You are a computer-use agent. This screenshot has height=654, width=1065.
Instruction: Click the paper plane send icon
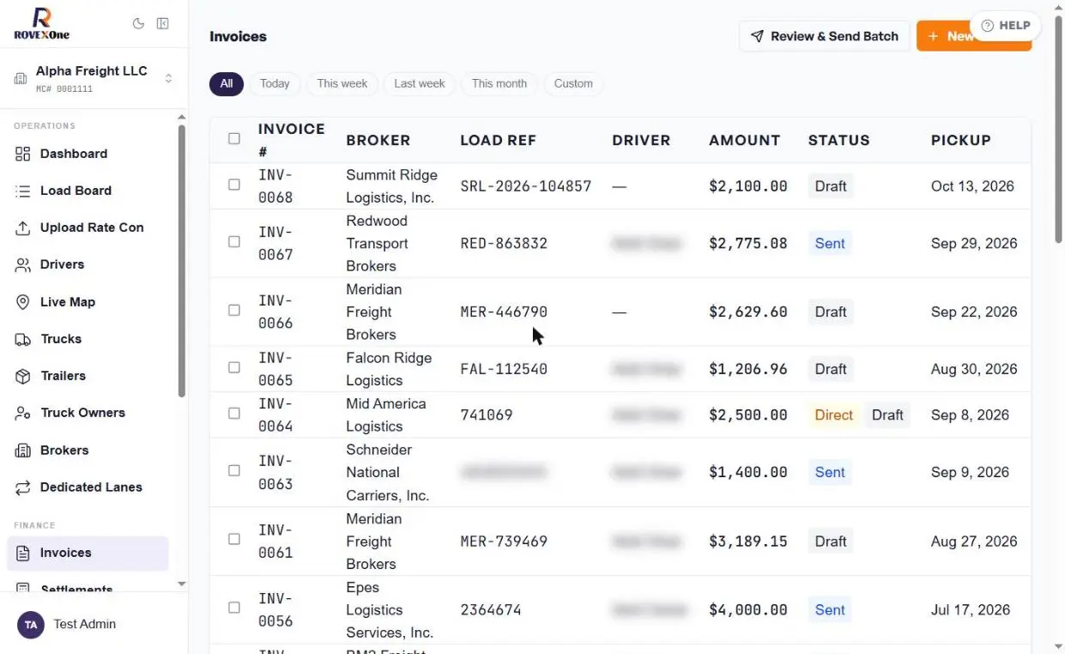coord(757,36)
